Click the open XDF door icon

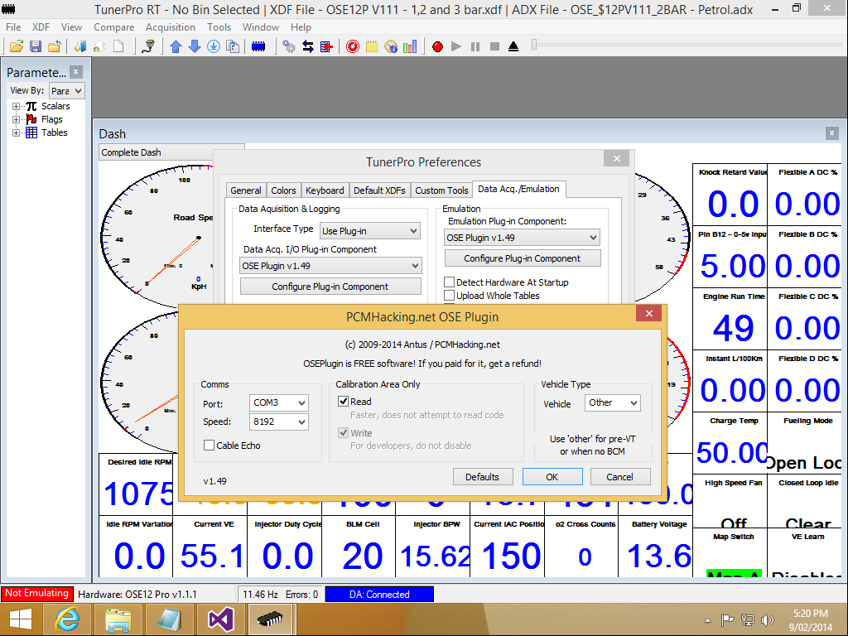coord(80,46)
